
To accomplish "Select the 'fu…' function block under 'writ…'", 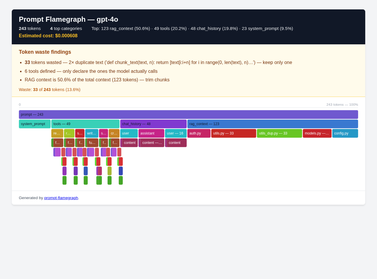I will 92,143.
